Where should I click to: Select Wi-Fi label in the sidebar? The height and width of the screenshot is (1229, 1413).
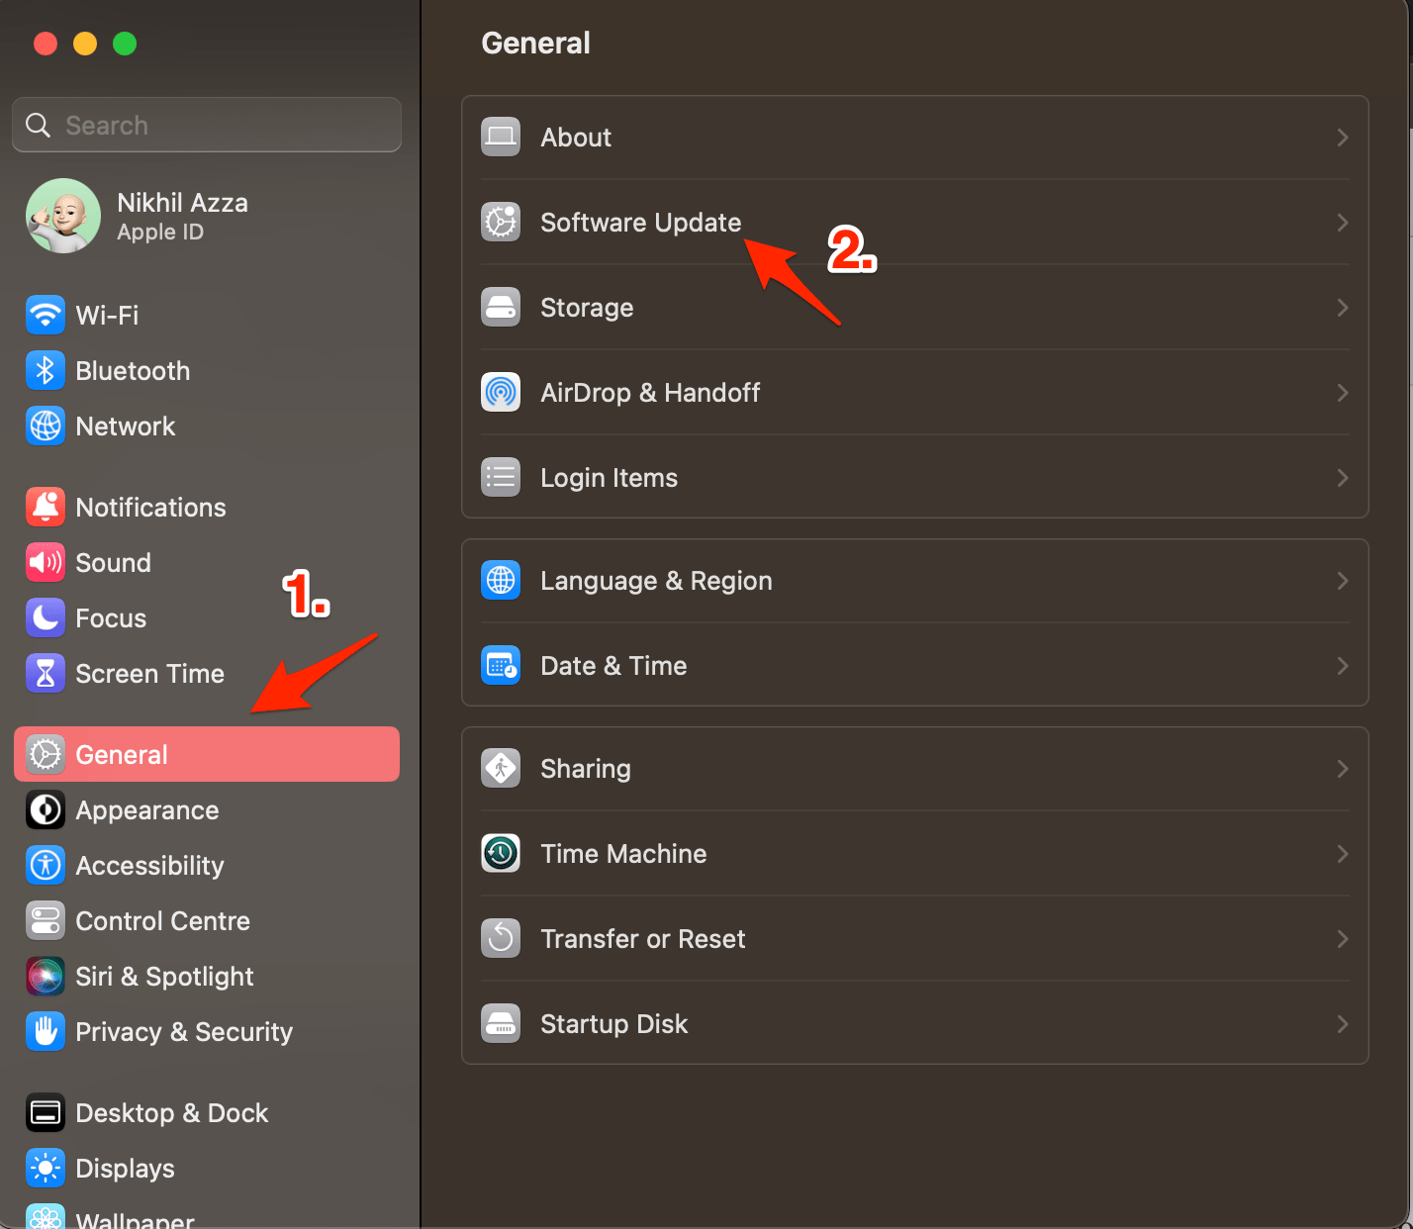click(x=107, y=316)
